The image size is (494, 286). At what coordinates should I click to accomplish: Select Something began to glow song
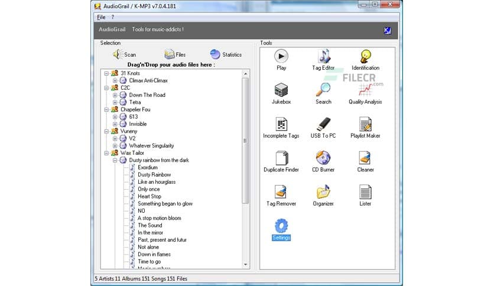pyautogui.click(x=165, y=204)
